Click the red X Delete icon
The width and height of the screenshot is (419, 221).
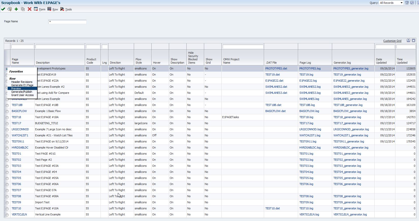point(29,9)
